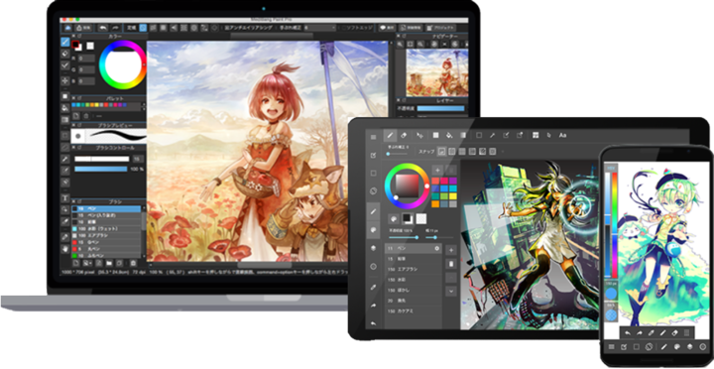Open hamburger menu on tablet sidebar
This screenshot has width=714, height=369.
click(x=374, y=137)
